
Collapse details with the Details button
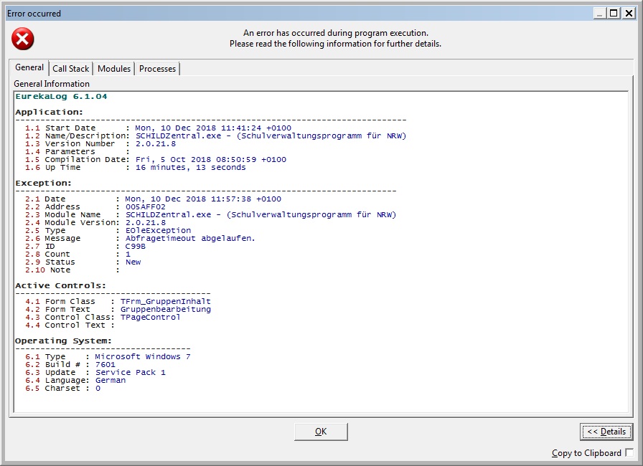point(606,432)
